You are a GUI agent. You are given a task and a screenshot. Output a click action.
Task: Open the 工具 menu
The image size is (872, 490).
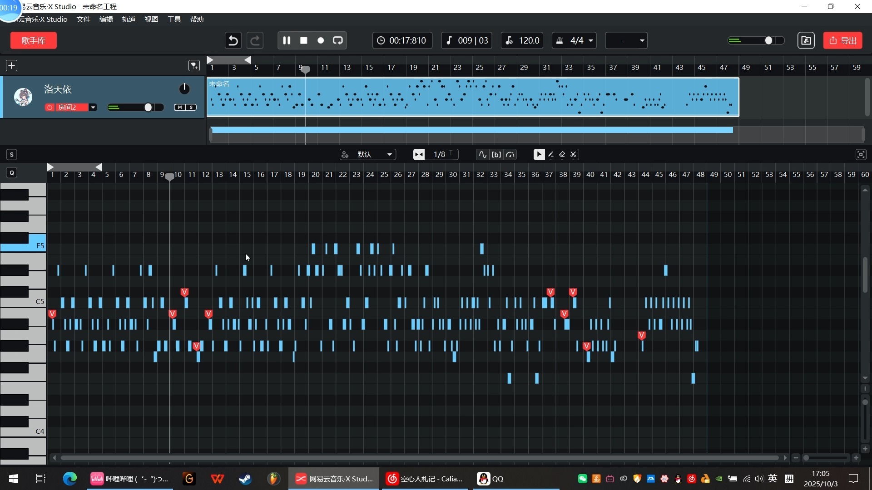[174, 19]
